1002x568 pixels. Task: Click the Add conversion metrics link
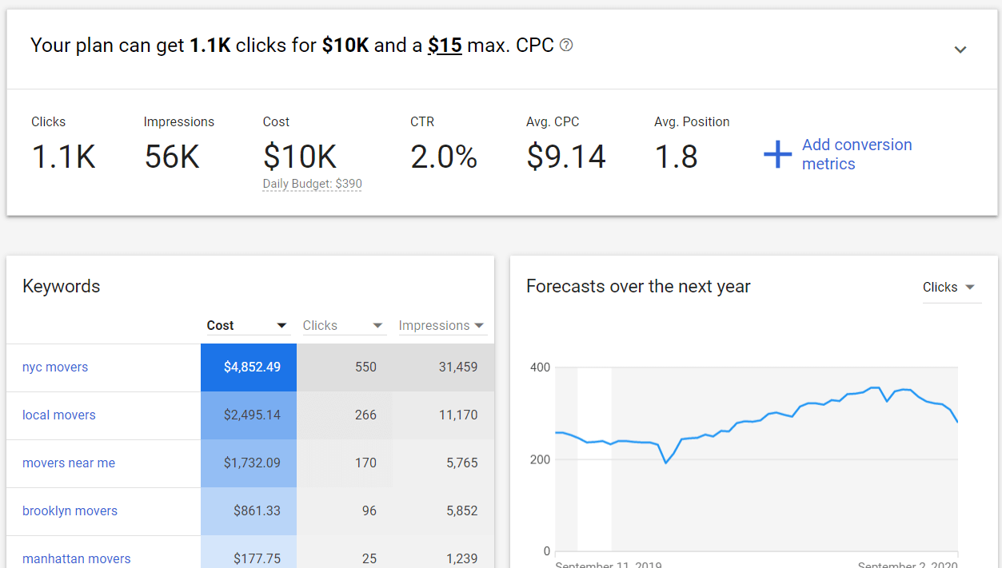pos(856,154)
